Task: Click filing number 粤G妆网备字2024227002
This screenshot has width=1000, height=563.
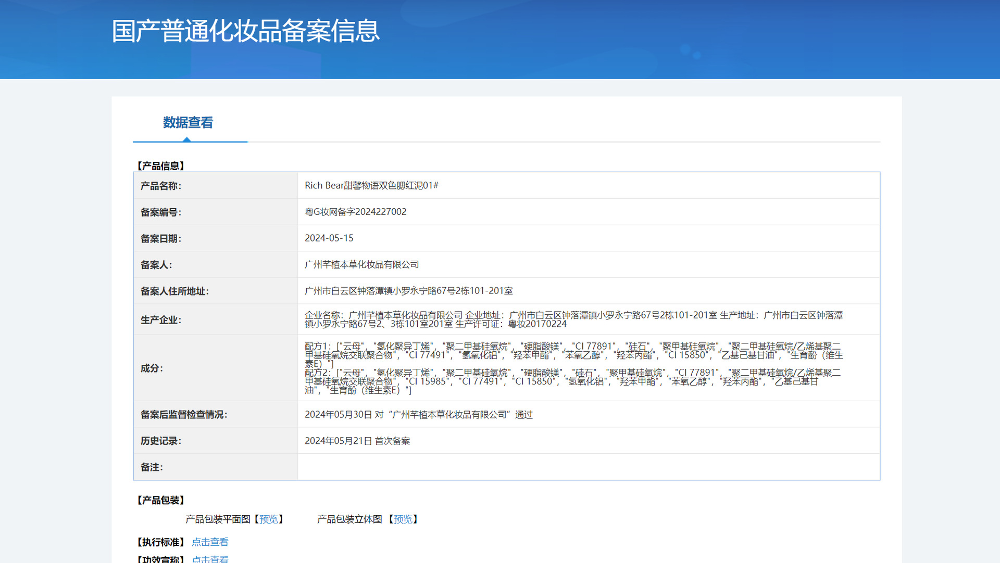Action: point(355,212)
